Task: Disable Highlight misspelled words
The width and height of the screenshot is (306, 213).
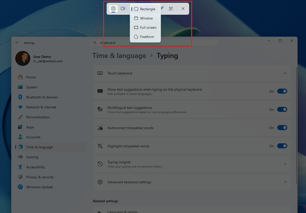Action: click(x=282, y=146)
